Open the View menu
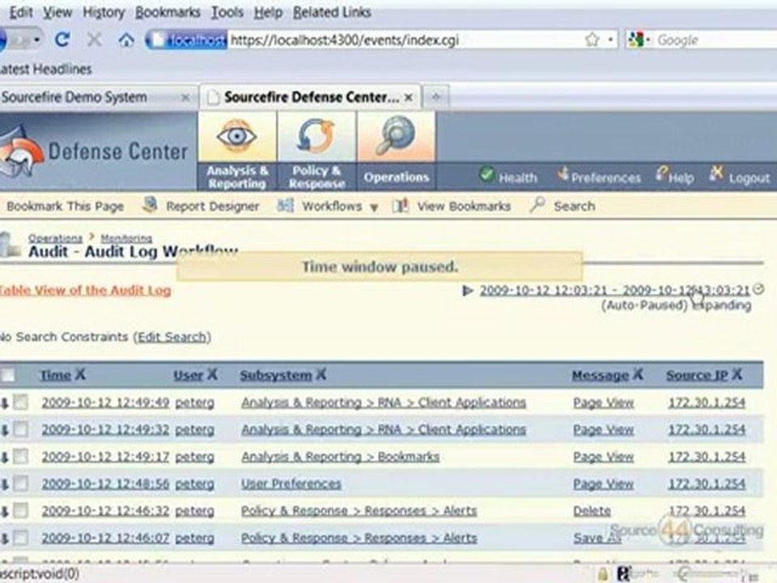 pos(57,12)
